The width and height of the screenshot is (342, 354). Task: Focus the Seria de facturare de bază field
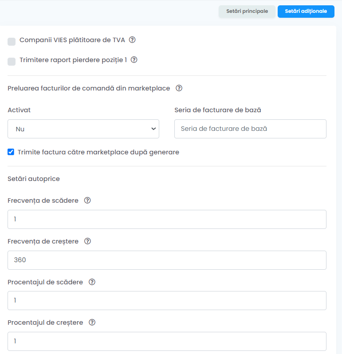click(250, 129)
